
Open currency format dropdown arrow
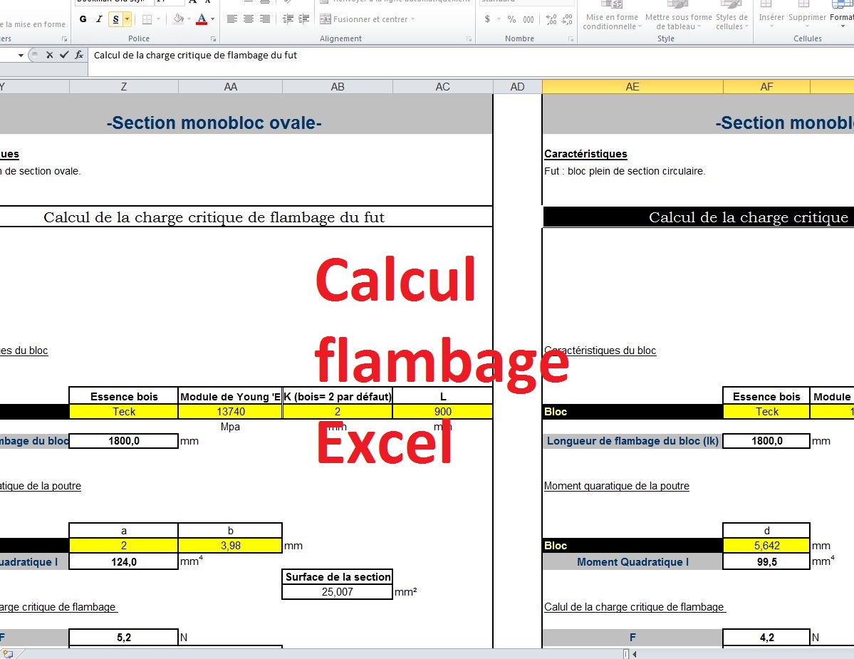click(x=499, y=19)
